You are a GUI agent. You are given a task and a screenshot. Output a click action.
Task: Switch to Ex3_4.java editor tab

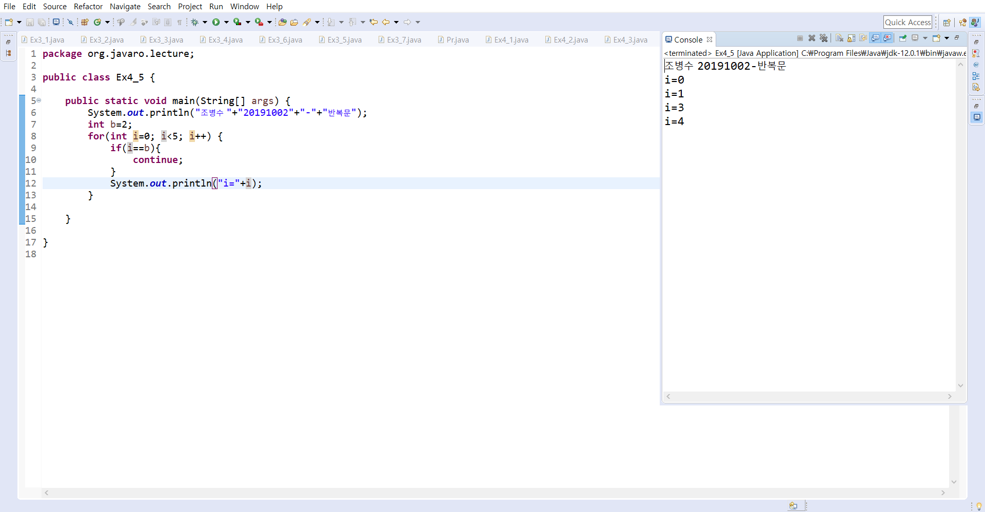coord(221,39)
